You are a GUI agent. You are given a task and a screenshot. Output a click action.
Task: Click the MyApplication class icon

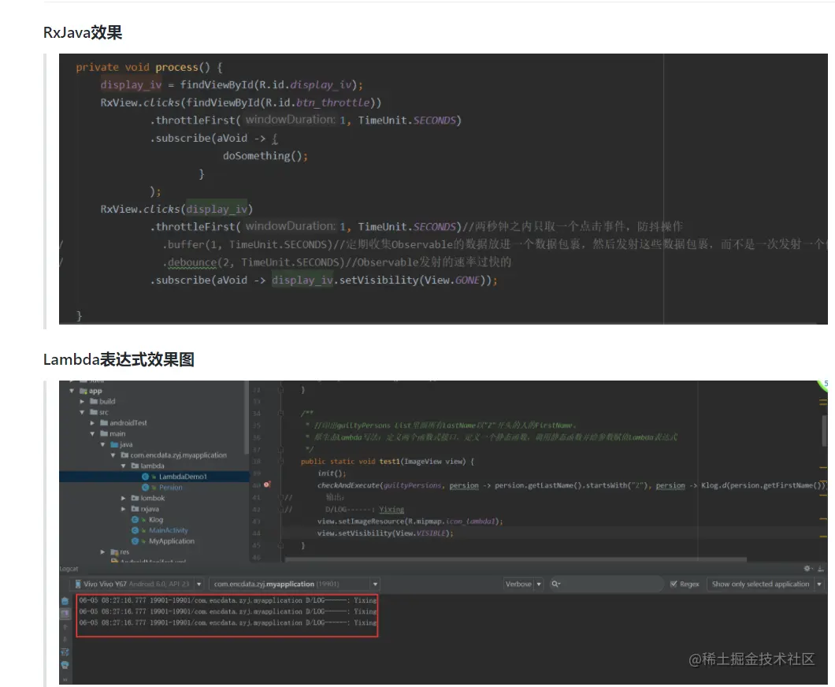point(135,540)
